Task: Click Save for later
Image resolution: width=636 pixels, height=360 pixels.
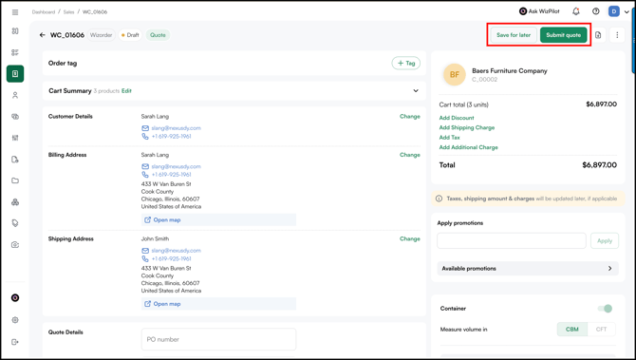Action: point(514,35)
